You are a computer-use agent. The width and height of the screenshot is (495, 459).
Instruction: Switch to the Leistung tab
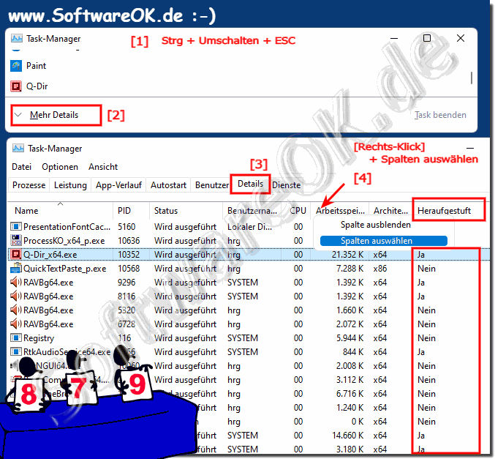pyautogui.click(x=70, y=185)
